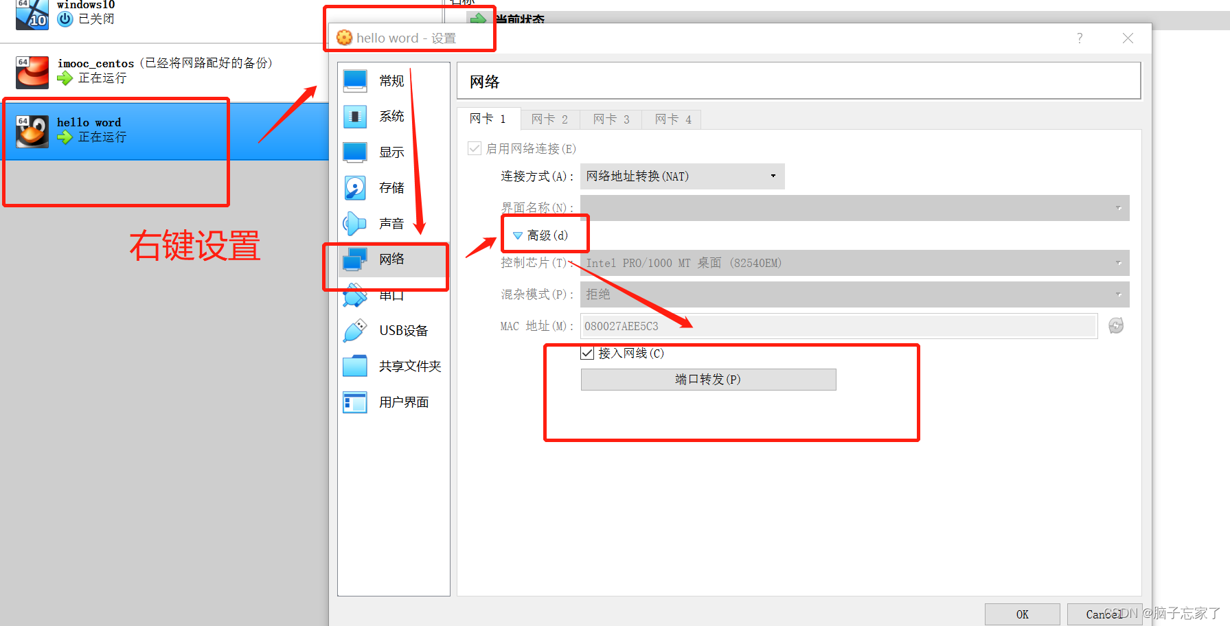This screenshot has width=1230, height=626.
Task: Select 共享文件夹 label in settings list
Action: point(410,367)
